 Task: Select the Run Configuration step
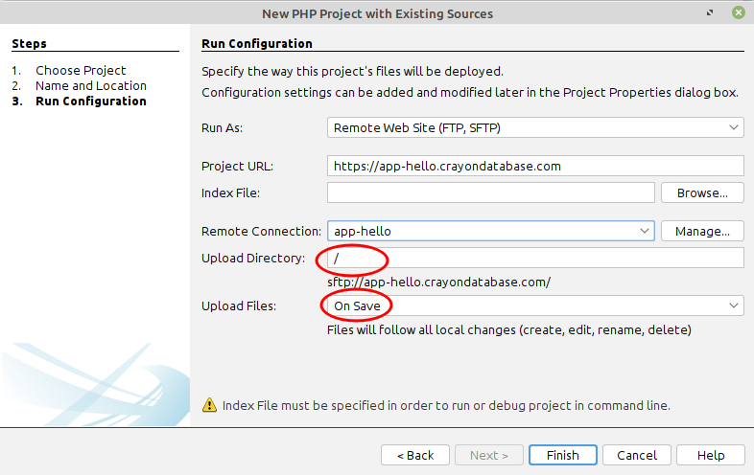click(x=91, y=101)
